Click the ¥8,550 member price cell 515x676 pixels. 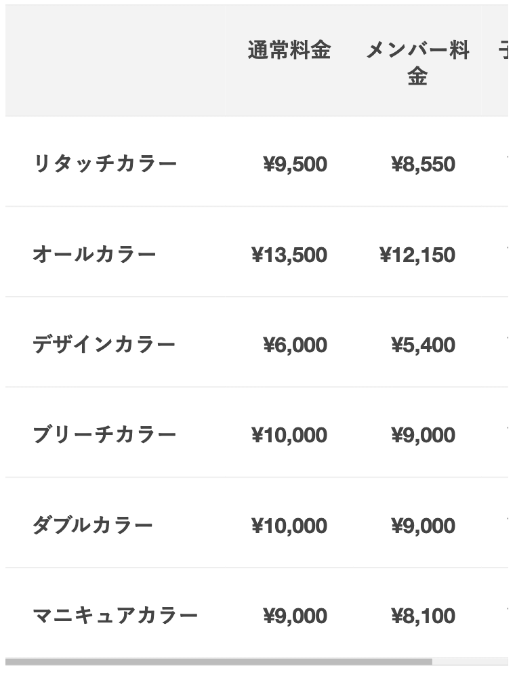click(424, 164)
